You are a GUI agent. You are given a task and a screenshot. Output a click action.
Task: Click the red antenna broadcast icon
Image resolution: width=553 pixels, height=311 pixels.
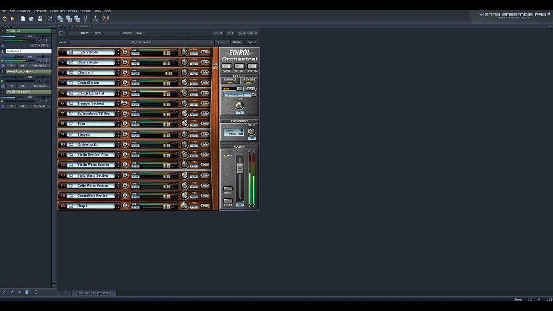click(106, 19)
